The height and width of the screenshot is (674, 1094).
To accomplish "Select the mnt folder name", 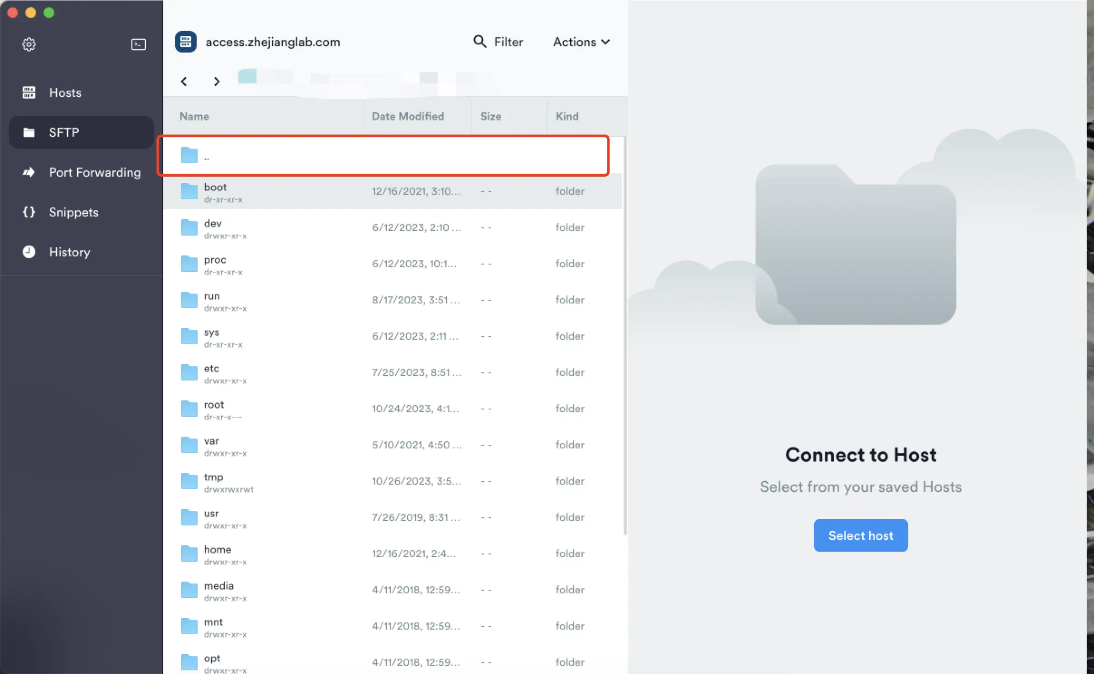I will pos(213,622).
